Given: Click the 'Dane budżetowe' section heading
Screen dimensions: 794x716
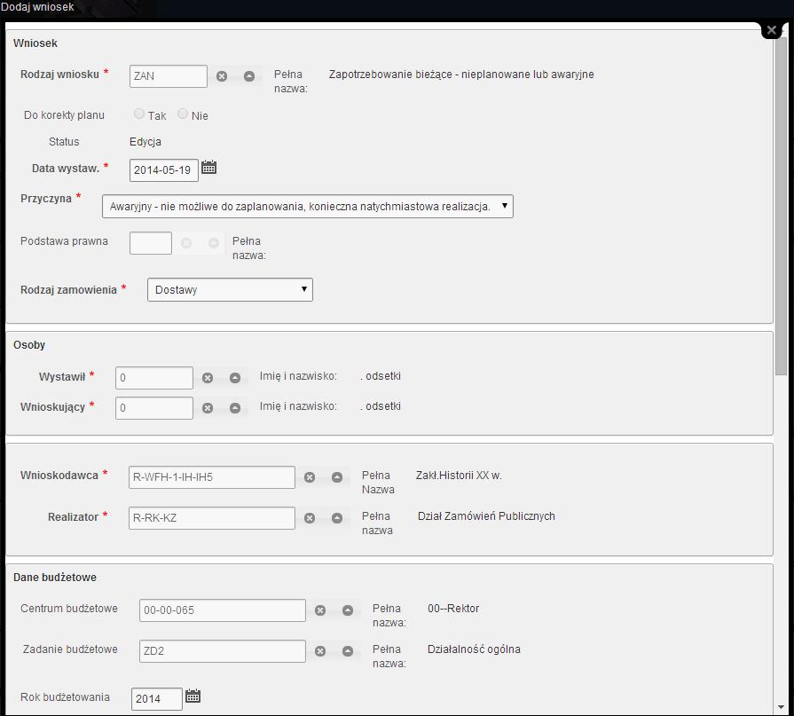Looking at the screenshot, I should click(x=55, y=578).
